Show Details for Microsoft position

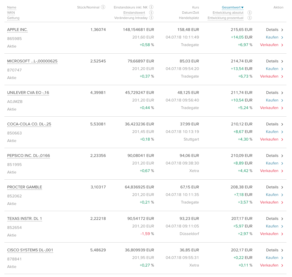point(275,61)
